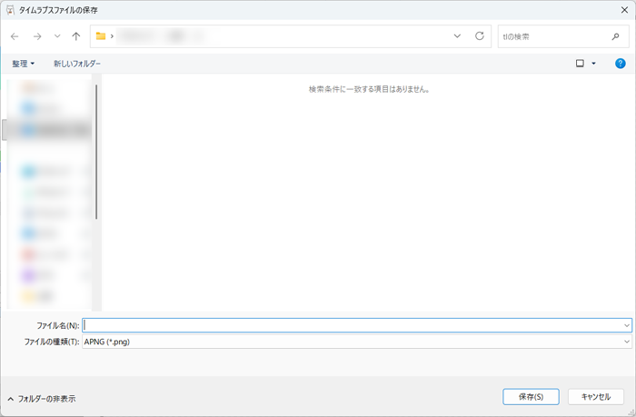Open the view options dropdown arrow

click(594, 64)
